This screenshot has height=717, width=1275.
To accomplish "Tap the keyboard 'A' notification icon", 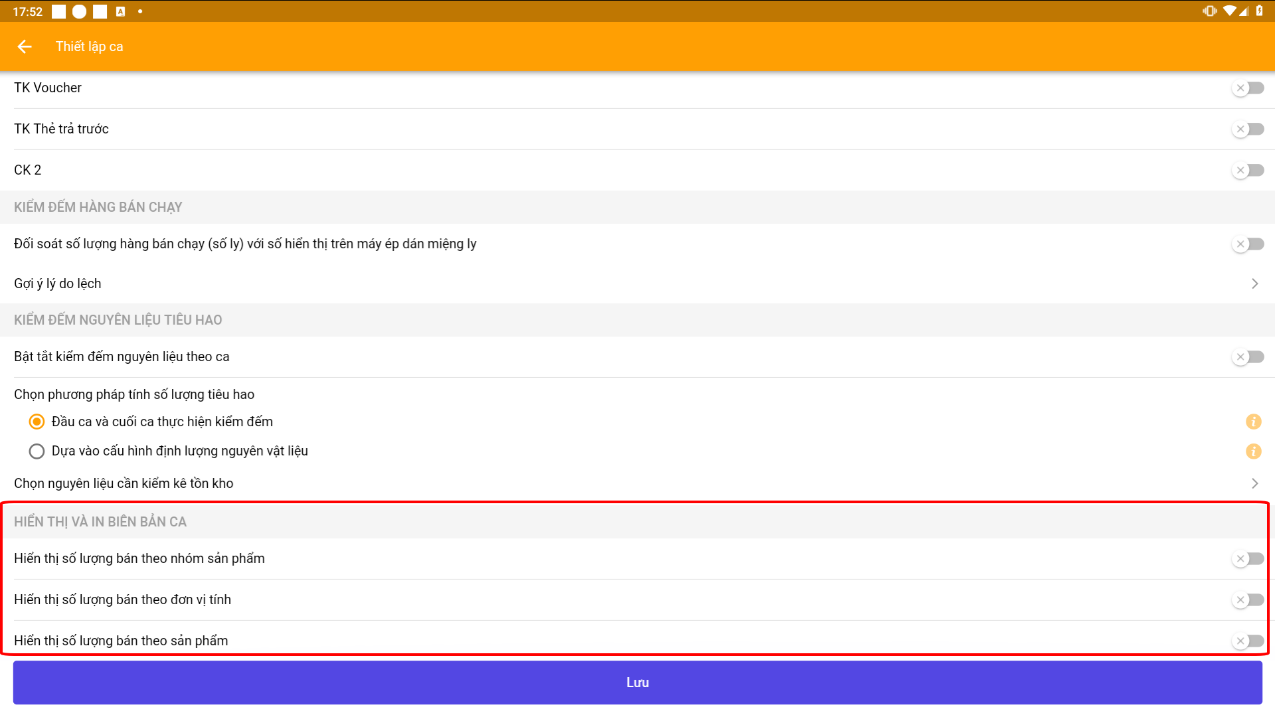I will click(120, 11).
